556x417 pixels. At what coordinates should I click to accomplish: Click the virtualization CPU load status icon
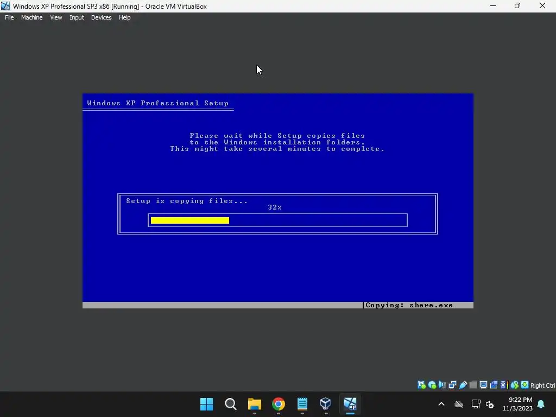click(504, 385)
